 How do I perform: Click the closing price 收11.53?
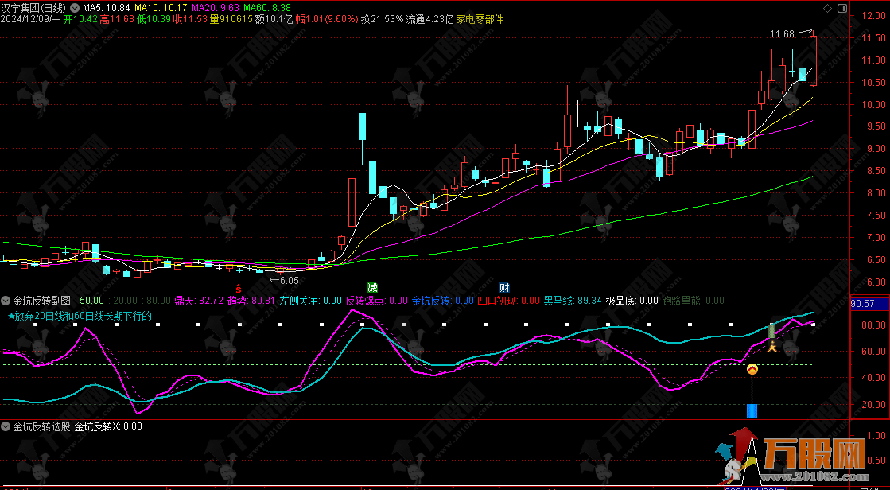point(190,19)
